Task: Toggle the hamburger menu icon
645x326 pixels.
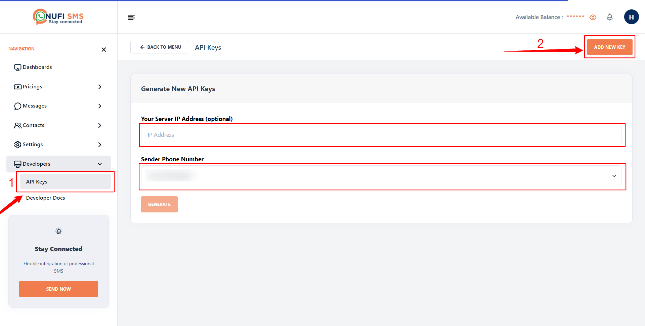Action: point(131,17)
